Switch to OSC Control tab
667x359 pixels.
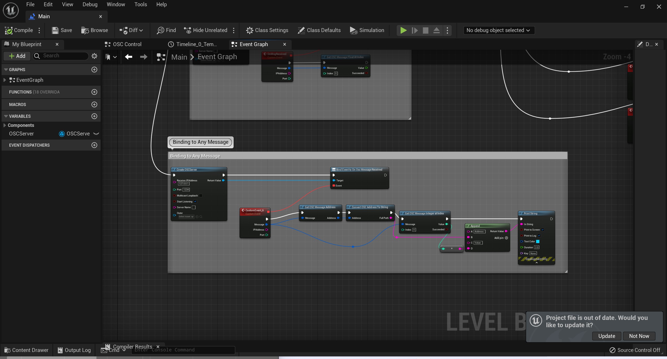(x=123, y=44)
